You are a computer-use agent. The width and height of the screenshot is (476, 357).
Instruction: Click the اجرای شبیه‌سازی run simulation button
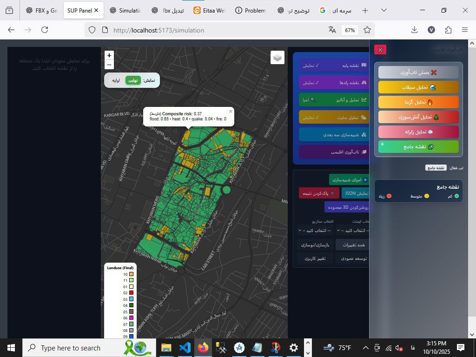349,180
